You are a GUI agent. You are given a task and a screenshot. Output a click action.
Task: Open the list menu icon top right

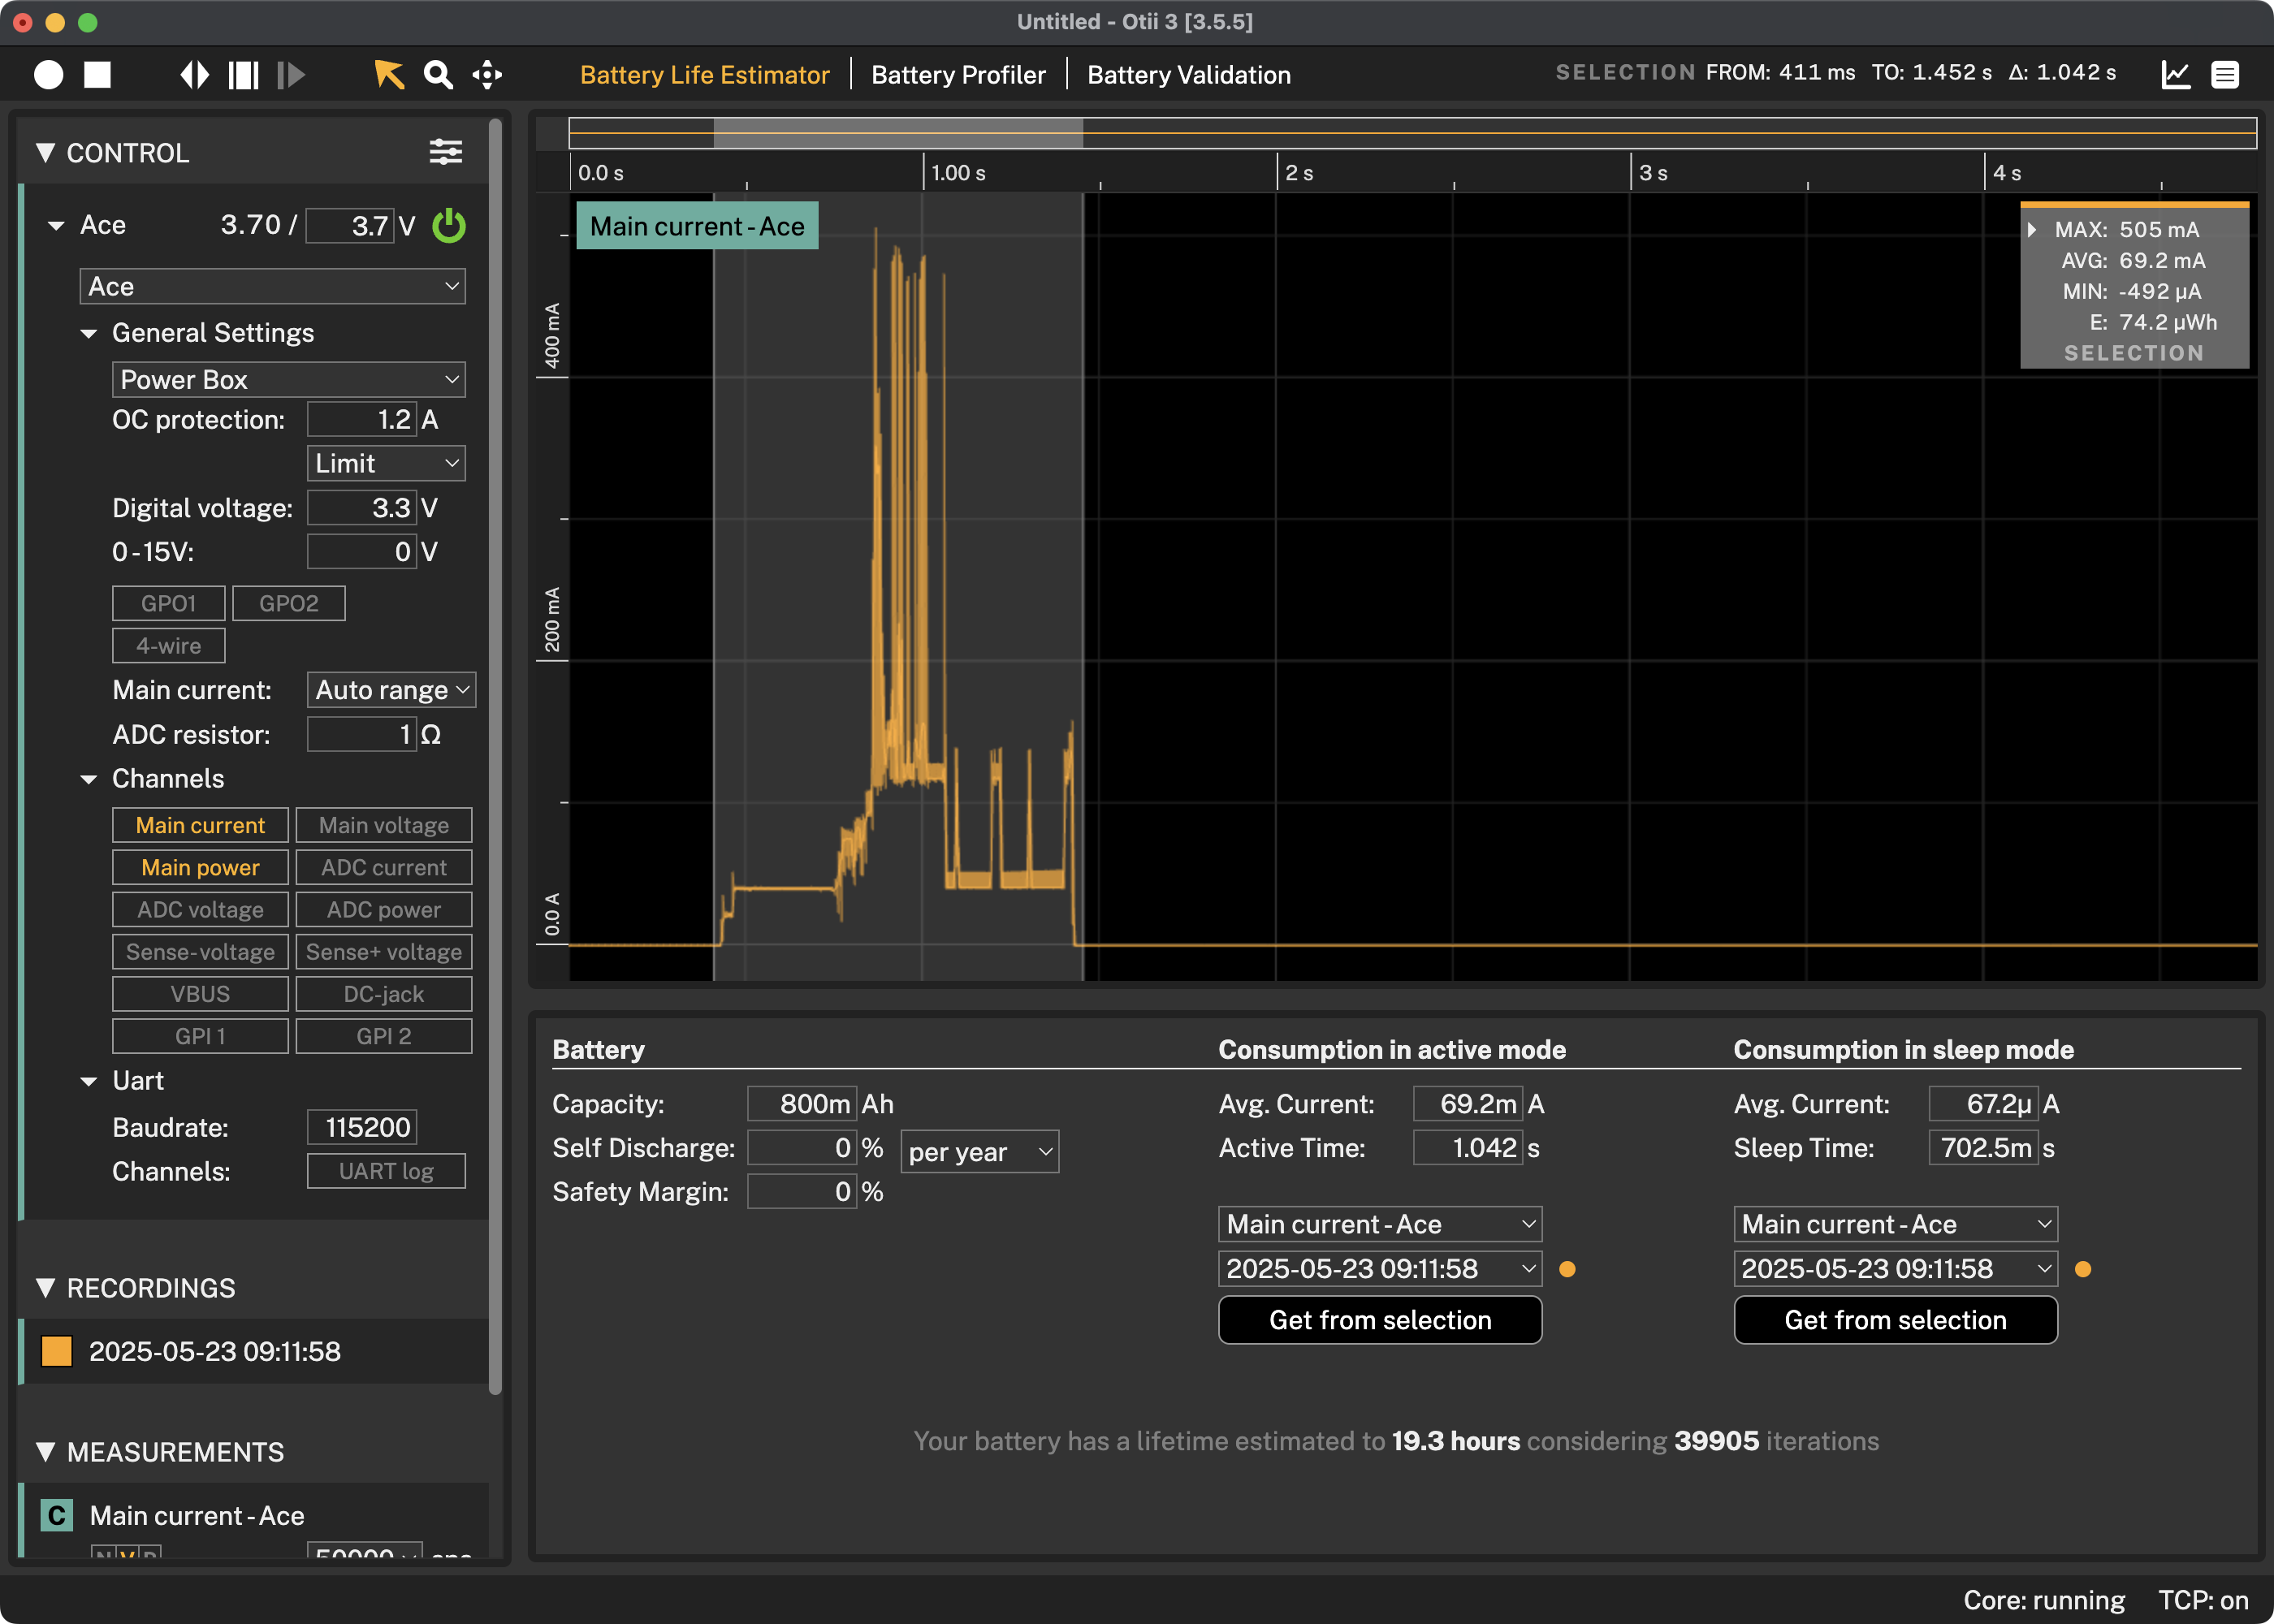pos(2225,75)
